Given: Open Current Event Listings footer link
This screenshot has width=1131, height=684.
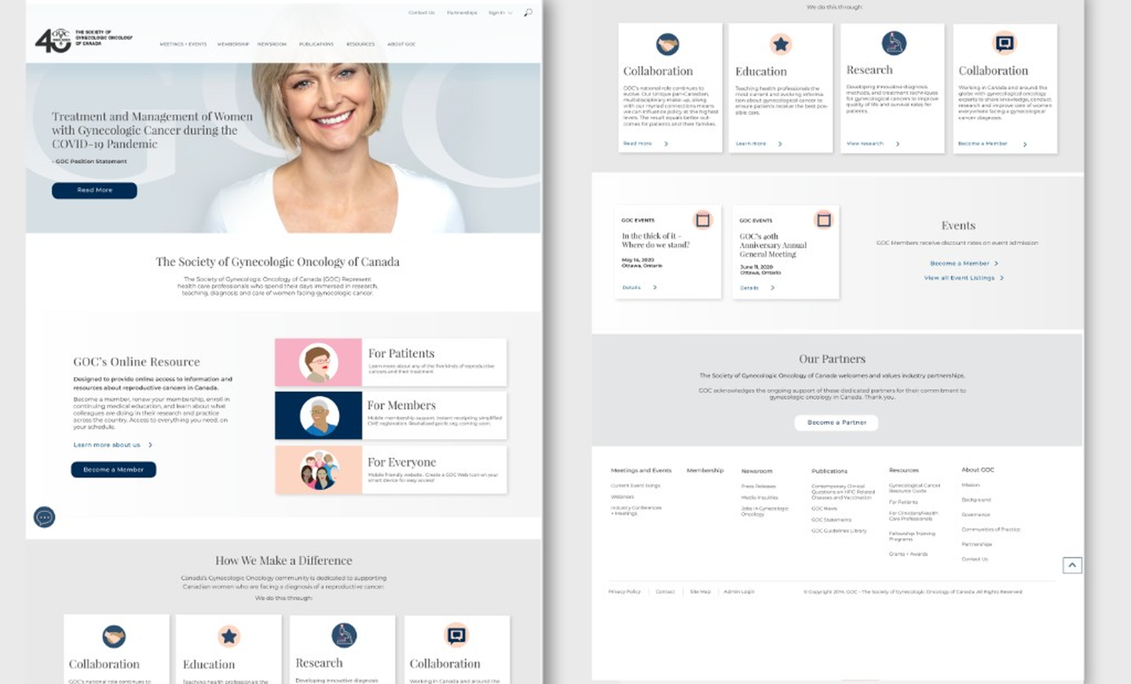Looking at the screenshot, I should 635,485.
